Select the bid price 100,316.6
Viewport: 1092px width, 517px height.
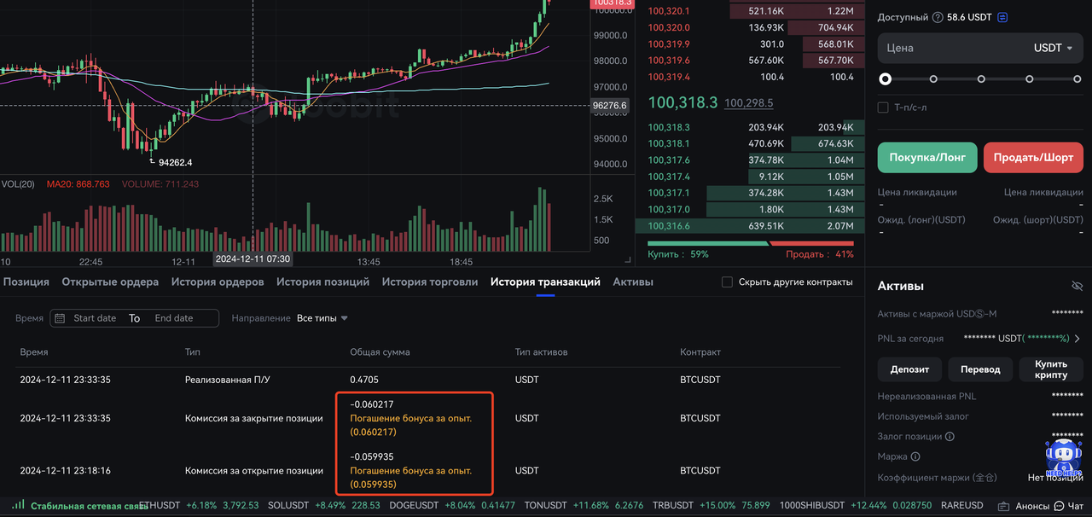670,226
